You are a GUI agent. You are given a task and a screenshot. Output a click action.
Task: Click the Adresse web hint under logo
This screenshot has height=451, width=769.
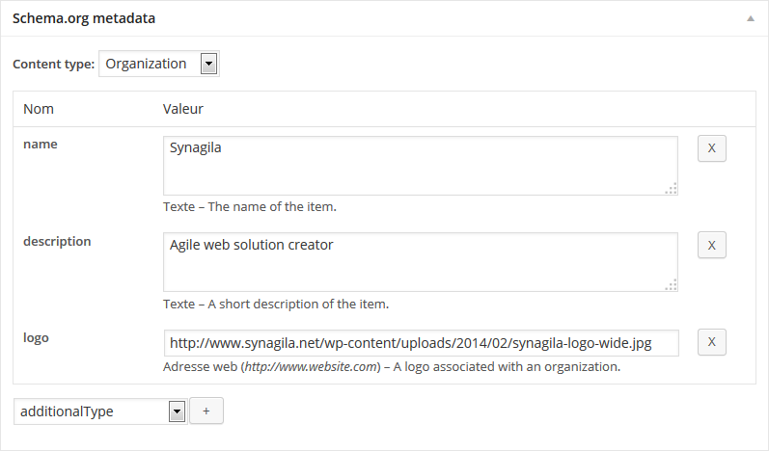pyautogui.click(x=392, y=367)
